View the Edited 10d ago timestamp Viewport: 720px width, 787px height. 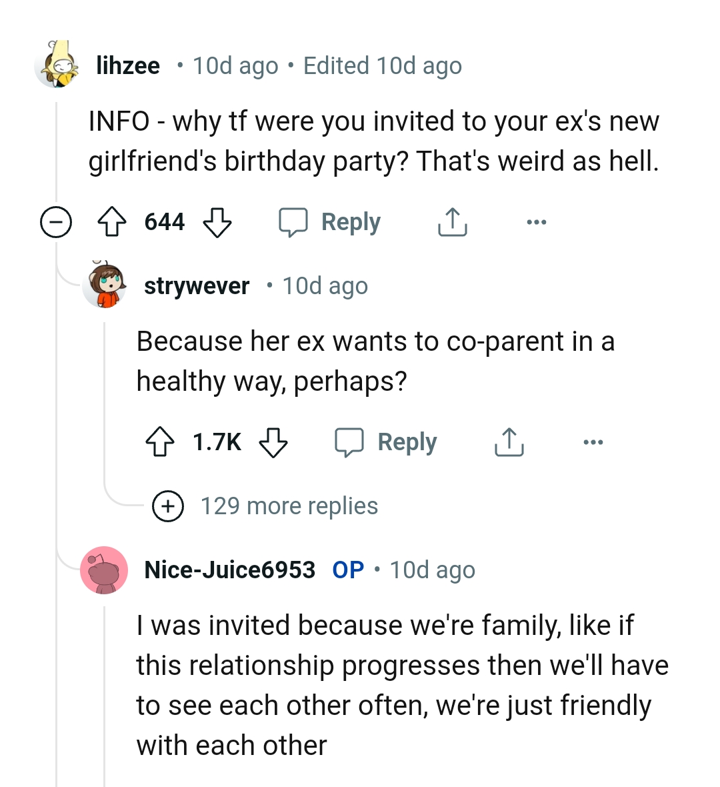(383, 65)
